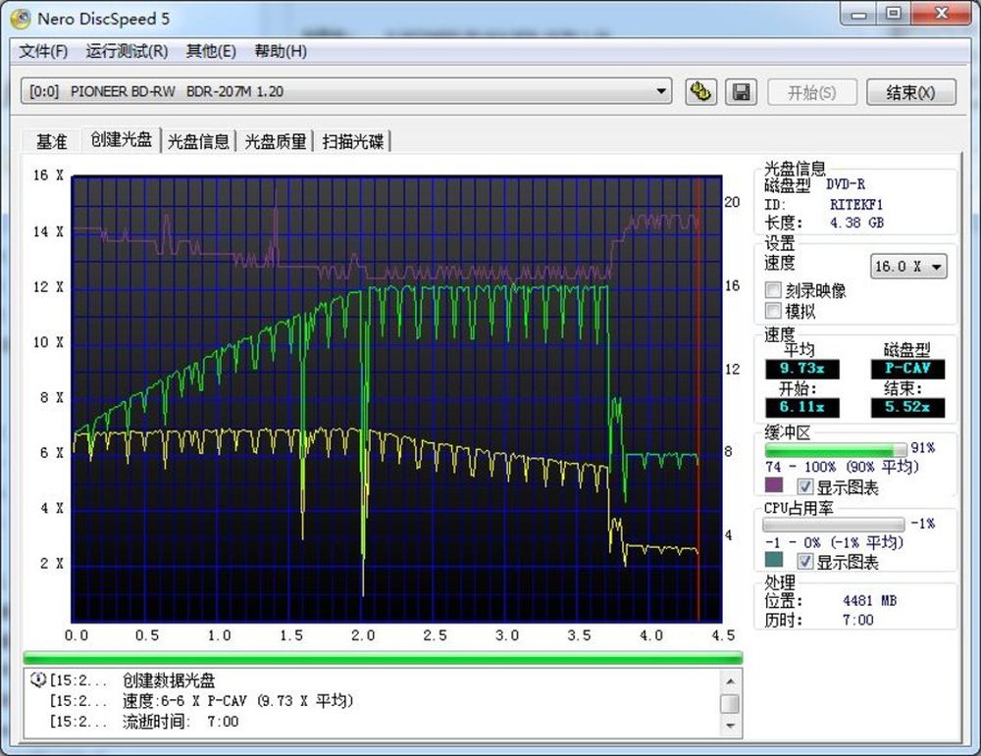Viewport: 981px width, 756px height.
Task: Maximize the Nero DiscSpeed window
Action: [x=894, y=14]
